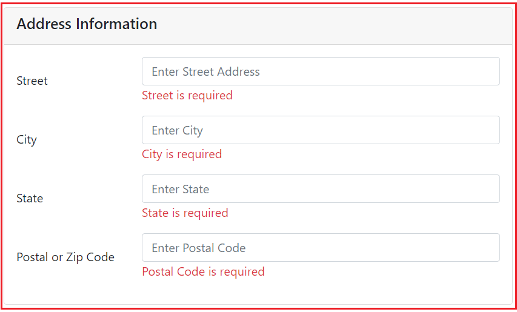Click the word 'Zip' in the postal label

coord(75,257)
